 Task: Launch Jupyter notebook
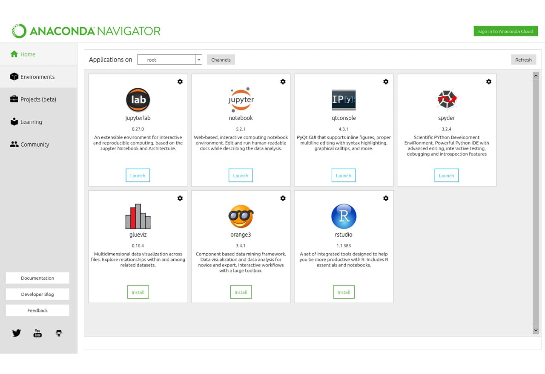click(241, 176)
